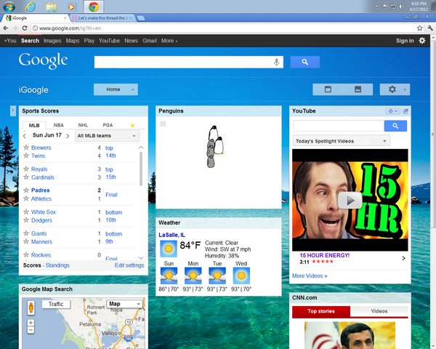The image size is (436, 349).
Task: Open the More menu in Google bar
Action: (169, 41)
